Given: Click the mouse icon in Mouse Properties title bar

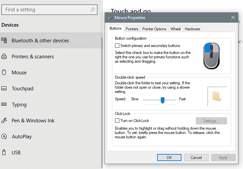Looking at the screenshot, I should [x=110, y=18].
